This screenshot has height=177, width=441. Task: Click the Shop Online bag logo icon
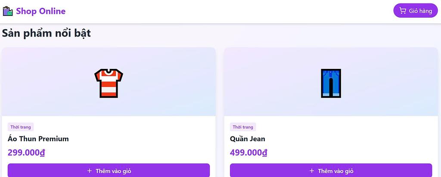pos(8,11)
